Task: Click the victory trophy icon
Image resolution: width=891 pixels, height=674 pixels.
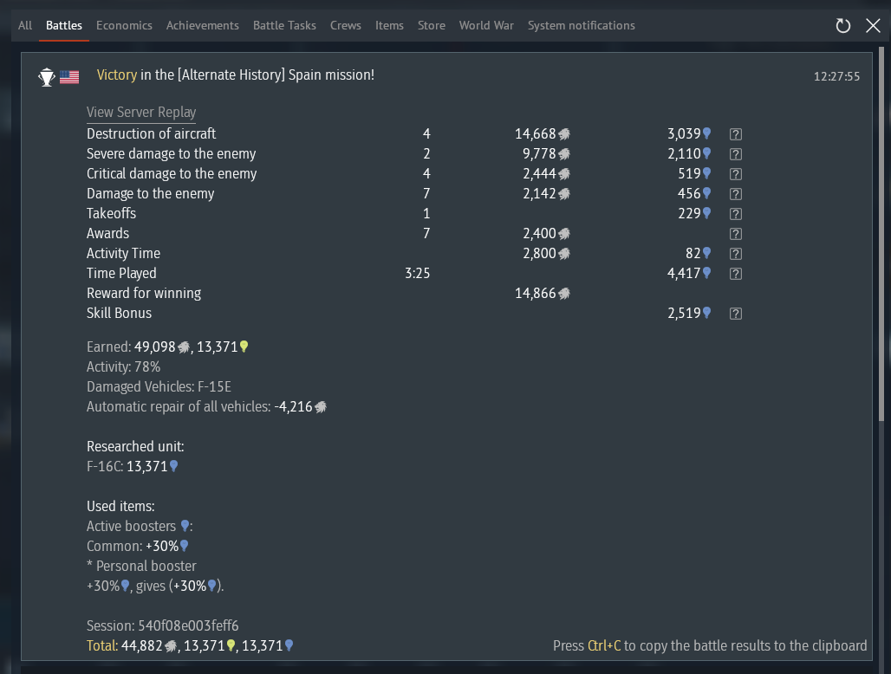Action: click(47, 76)
